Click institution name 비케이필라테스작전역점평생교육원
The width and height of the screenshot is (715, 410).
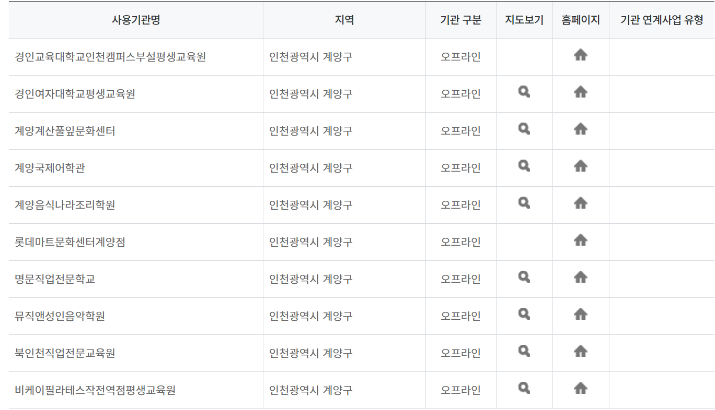tap(95, 390)
